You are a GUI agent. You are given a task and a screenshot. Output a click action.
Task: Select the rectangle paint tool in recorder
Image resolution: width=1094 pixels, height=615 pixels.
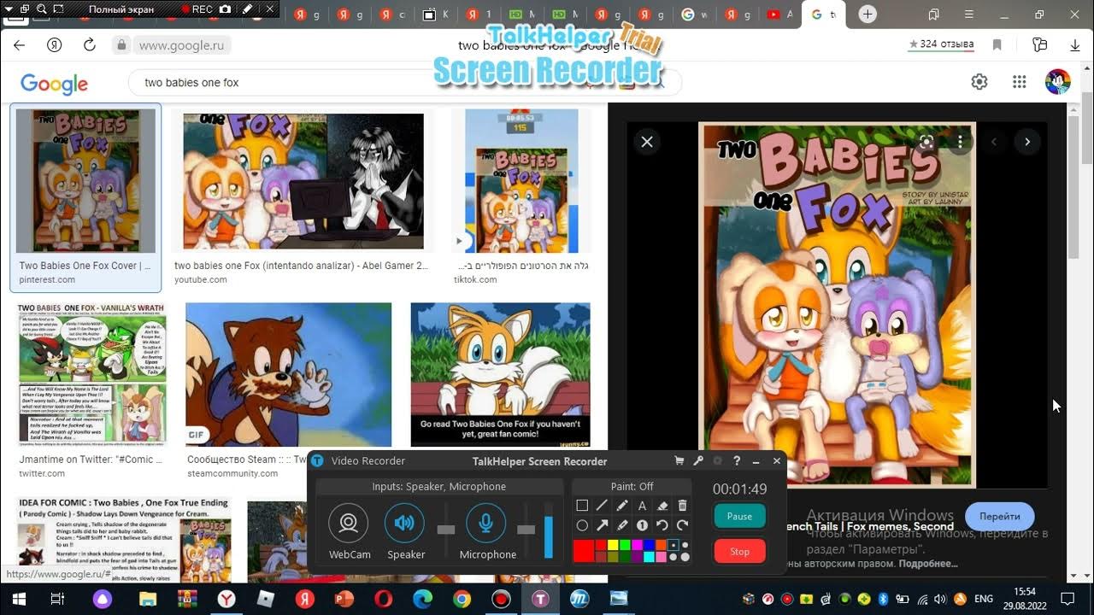(x=582, y=506)
